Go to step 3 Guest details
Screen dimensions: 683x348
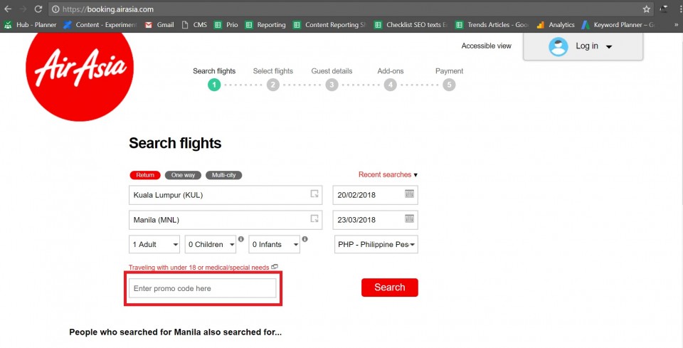pyautogui.click(x=332, y=85)
